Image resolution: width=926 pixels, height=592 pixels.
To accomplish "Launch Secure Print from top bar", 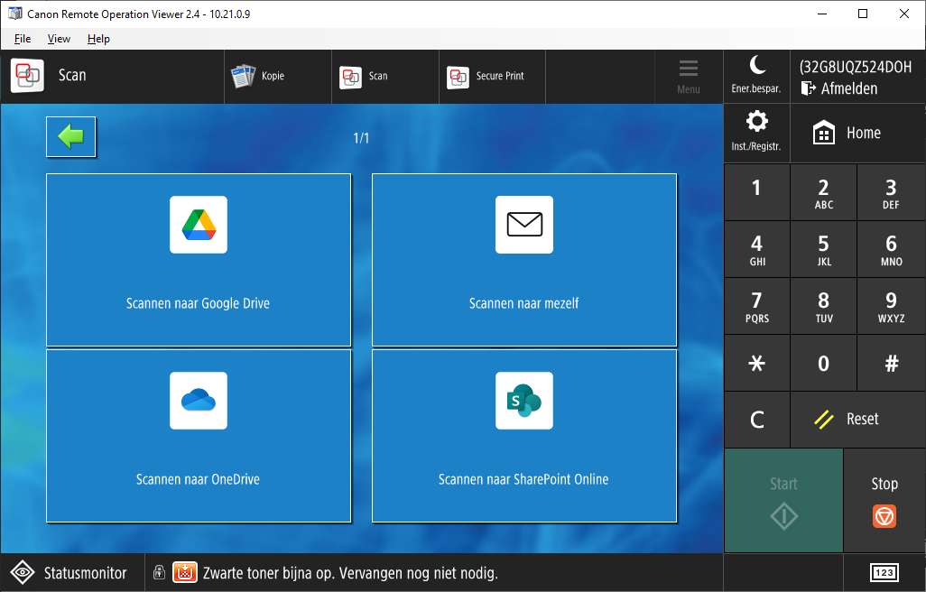I will (x=493, y=77).
